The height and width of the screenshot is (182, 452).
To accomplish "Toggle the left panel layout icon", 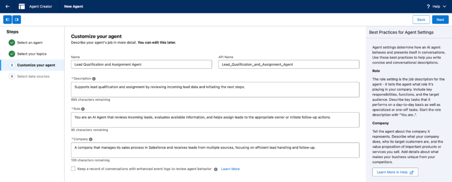I will (8, 19).
